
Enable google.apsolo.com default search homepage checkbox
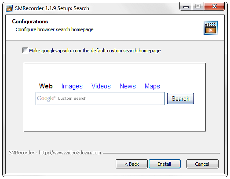[x=25, y=51]
